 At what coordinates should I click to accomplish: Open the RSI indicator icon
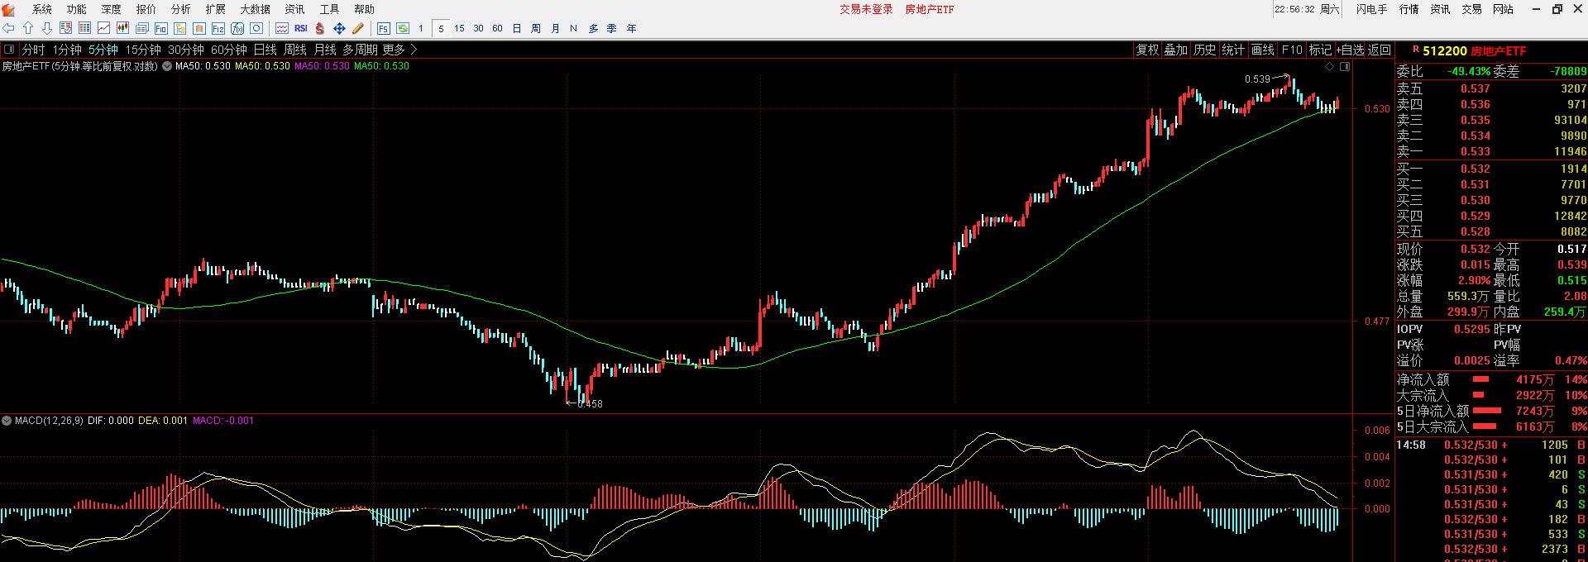coord(301,28)
